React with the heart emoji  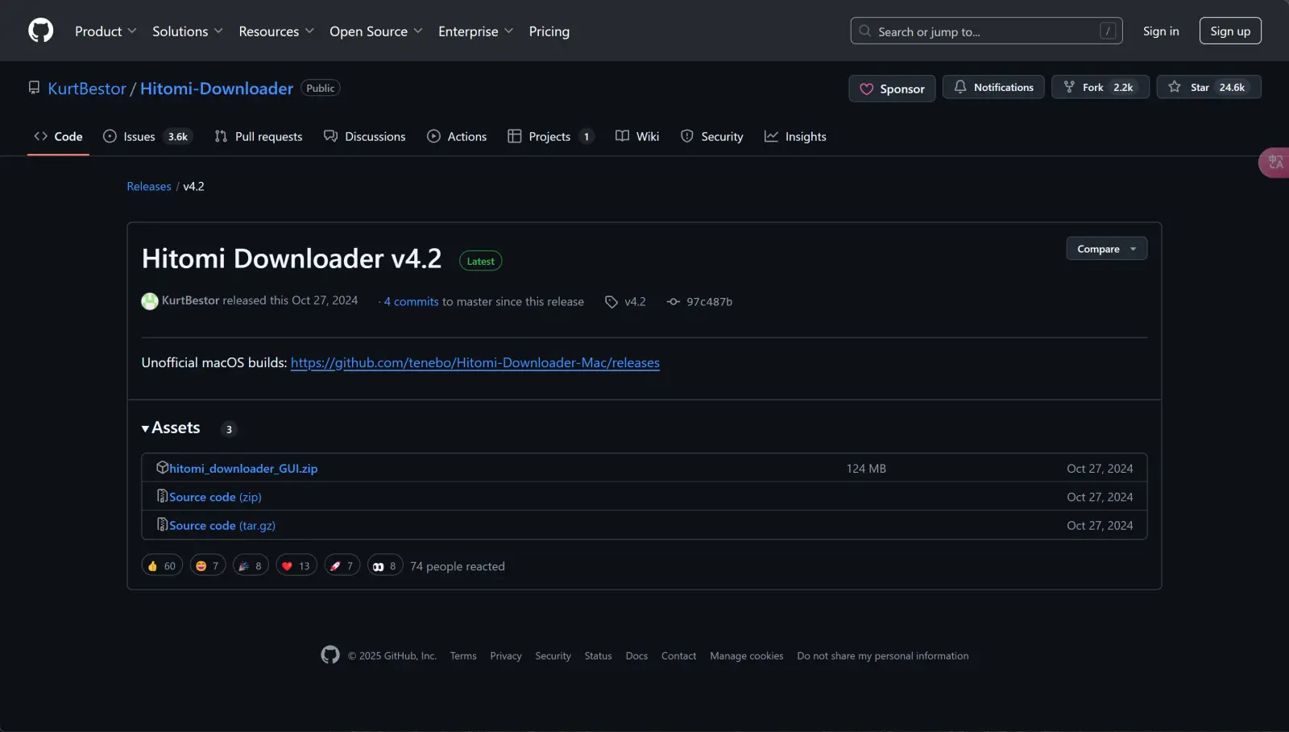(296, 566)
